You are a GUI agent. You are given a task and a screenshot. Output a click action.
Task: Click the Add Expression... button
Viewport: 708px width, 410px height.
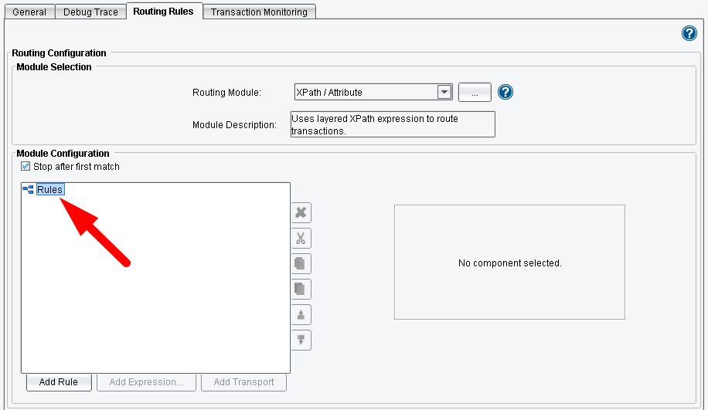click(146, 382)
